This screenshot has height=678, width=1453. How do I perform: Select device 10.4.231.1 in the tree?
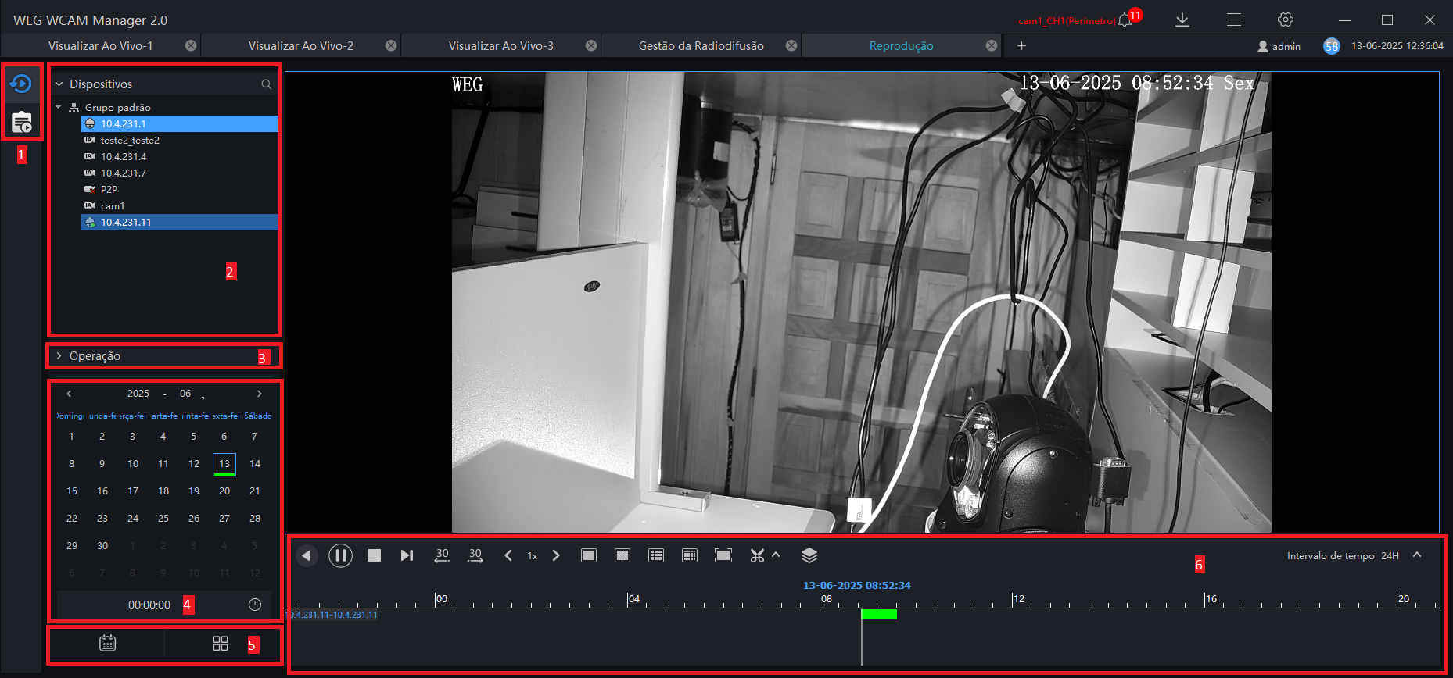click(180, 123)
